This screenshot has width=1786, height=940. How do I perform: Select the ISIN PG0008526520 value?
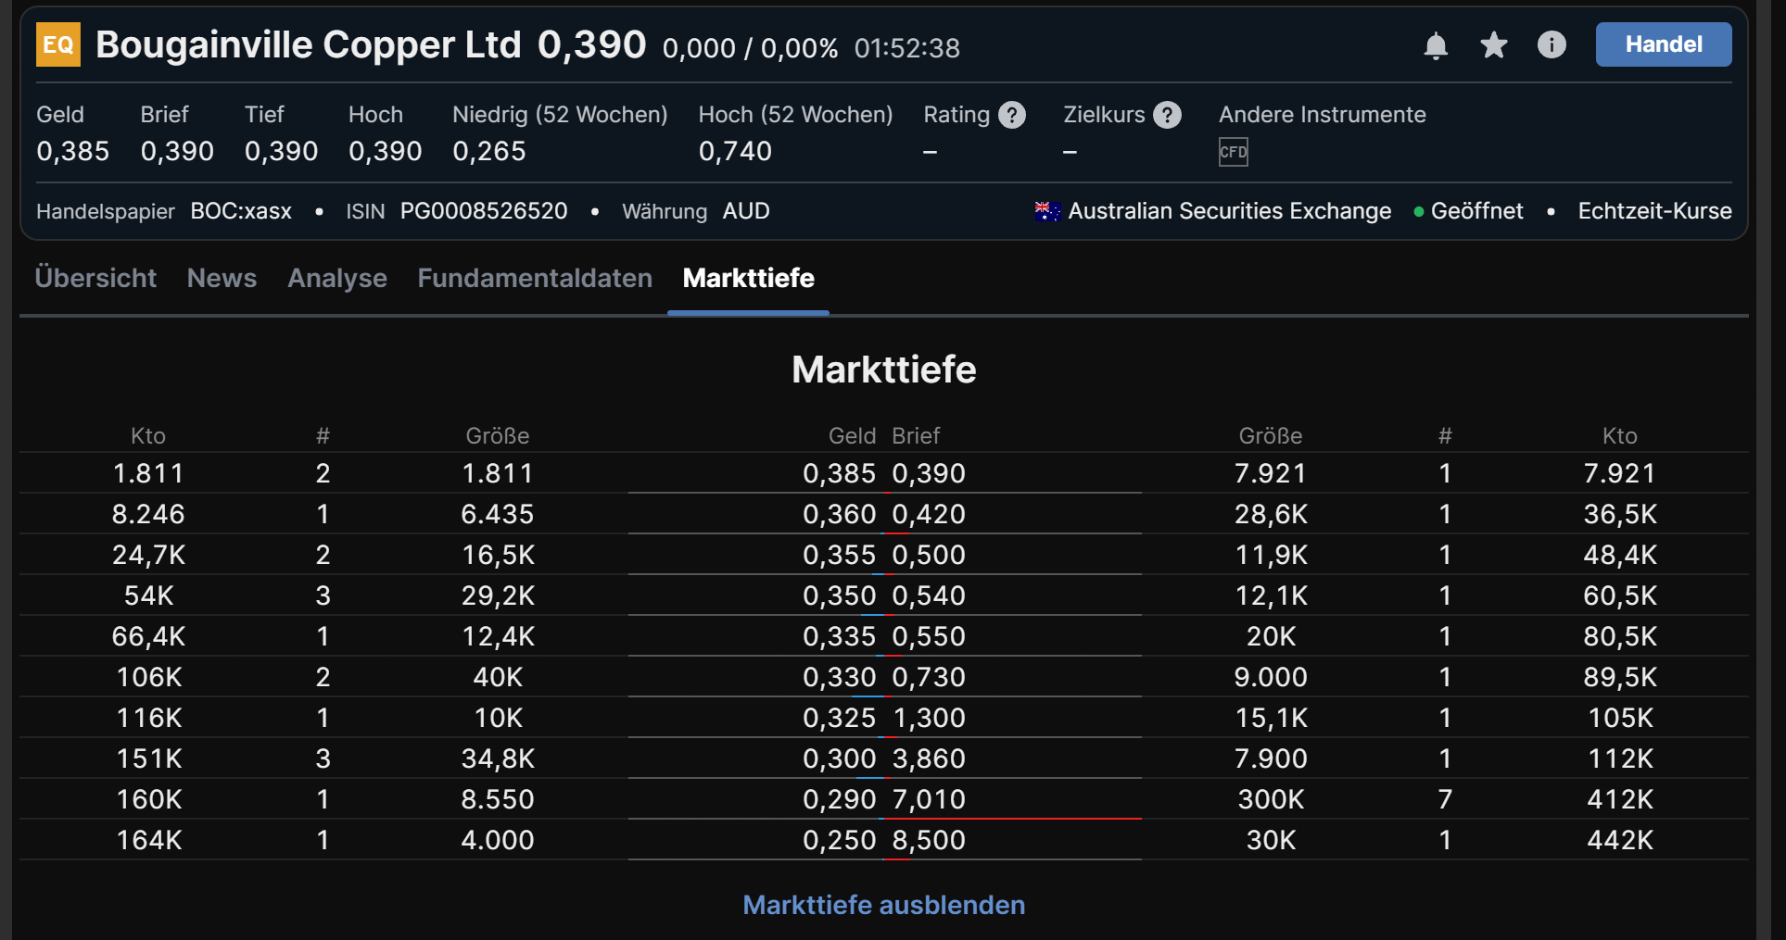coord(484,211)
